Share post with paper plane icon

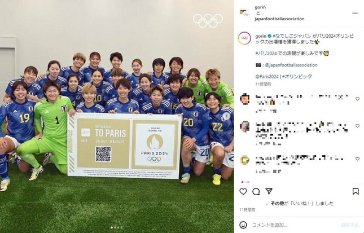269,191
